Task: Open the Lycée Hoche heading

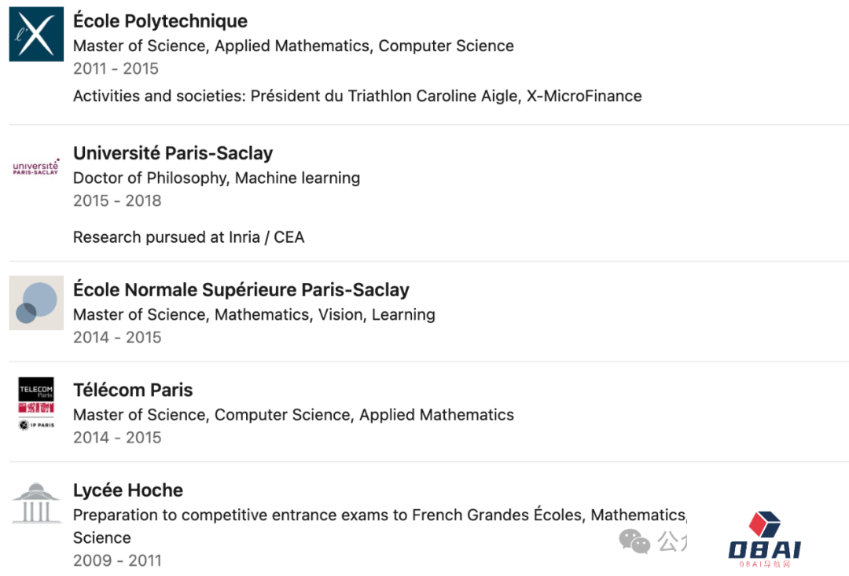Action: click(x=128, y=490)
